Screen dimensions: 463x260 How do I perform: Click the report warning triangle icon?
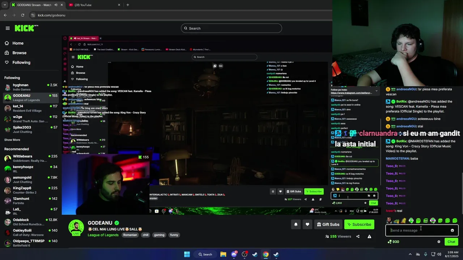369,237
